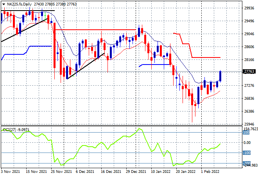Click the 29 Dec 2021 date label

[x=136, y=172]
